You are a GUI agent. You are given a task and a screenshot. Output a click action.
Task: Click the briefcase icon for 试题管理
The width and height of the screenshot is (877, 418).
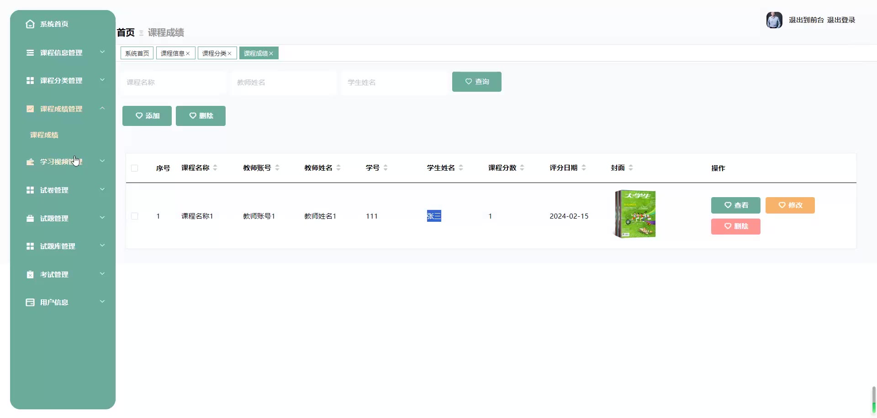point(30,218)
